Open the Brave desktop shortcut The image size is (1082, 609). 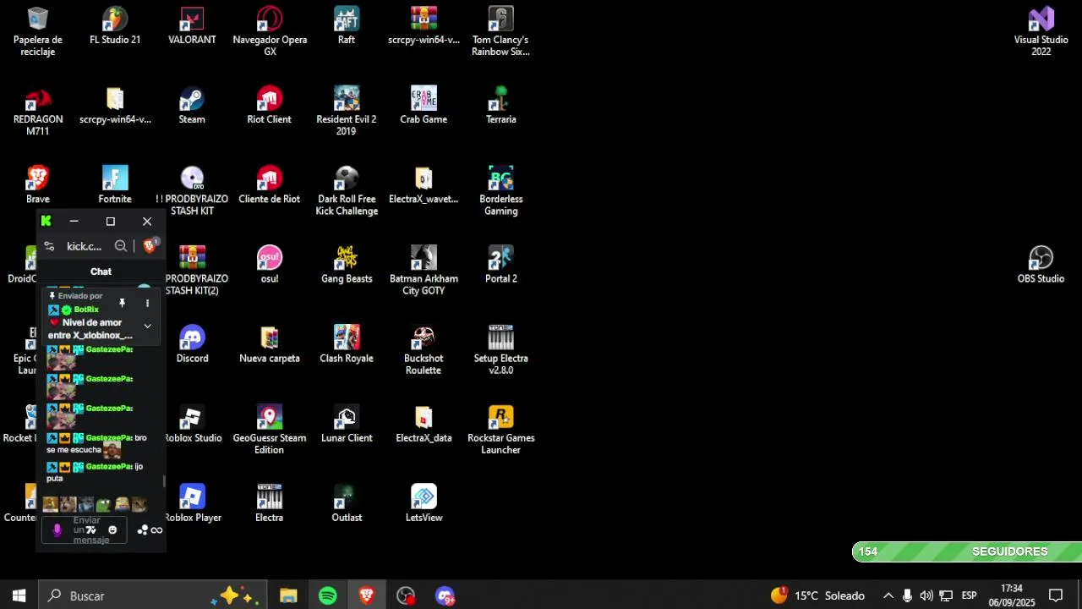[38, 185]
